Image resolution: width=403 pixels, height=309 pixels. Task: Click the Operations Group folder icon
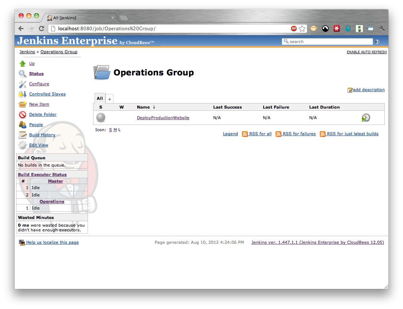[x=102, y=72]
